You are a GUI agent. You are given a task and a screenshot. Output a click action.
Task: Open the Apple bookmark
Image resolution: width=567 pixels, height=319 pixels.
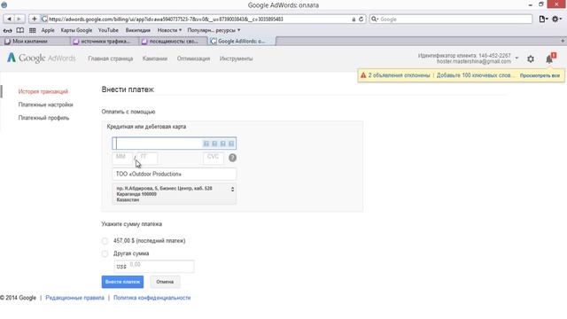coord(48,30)
